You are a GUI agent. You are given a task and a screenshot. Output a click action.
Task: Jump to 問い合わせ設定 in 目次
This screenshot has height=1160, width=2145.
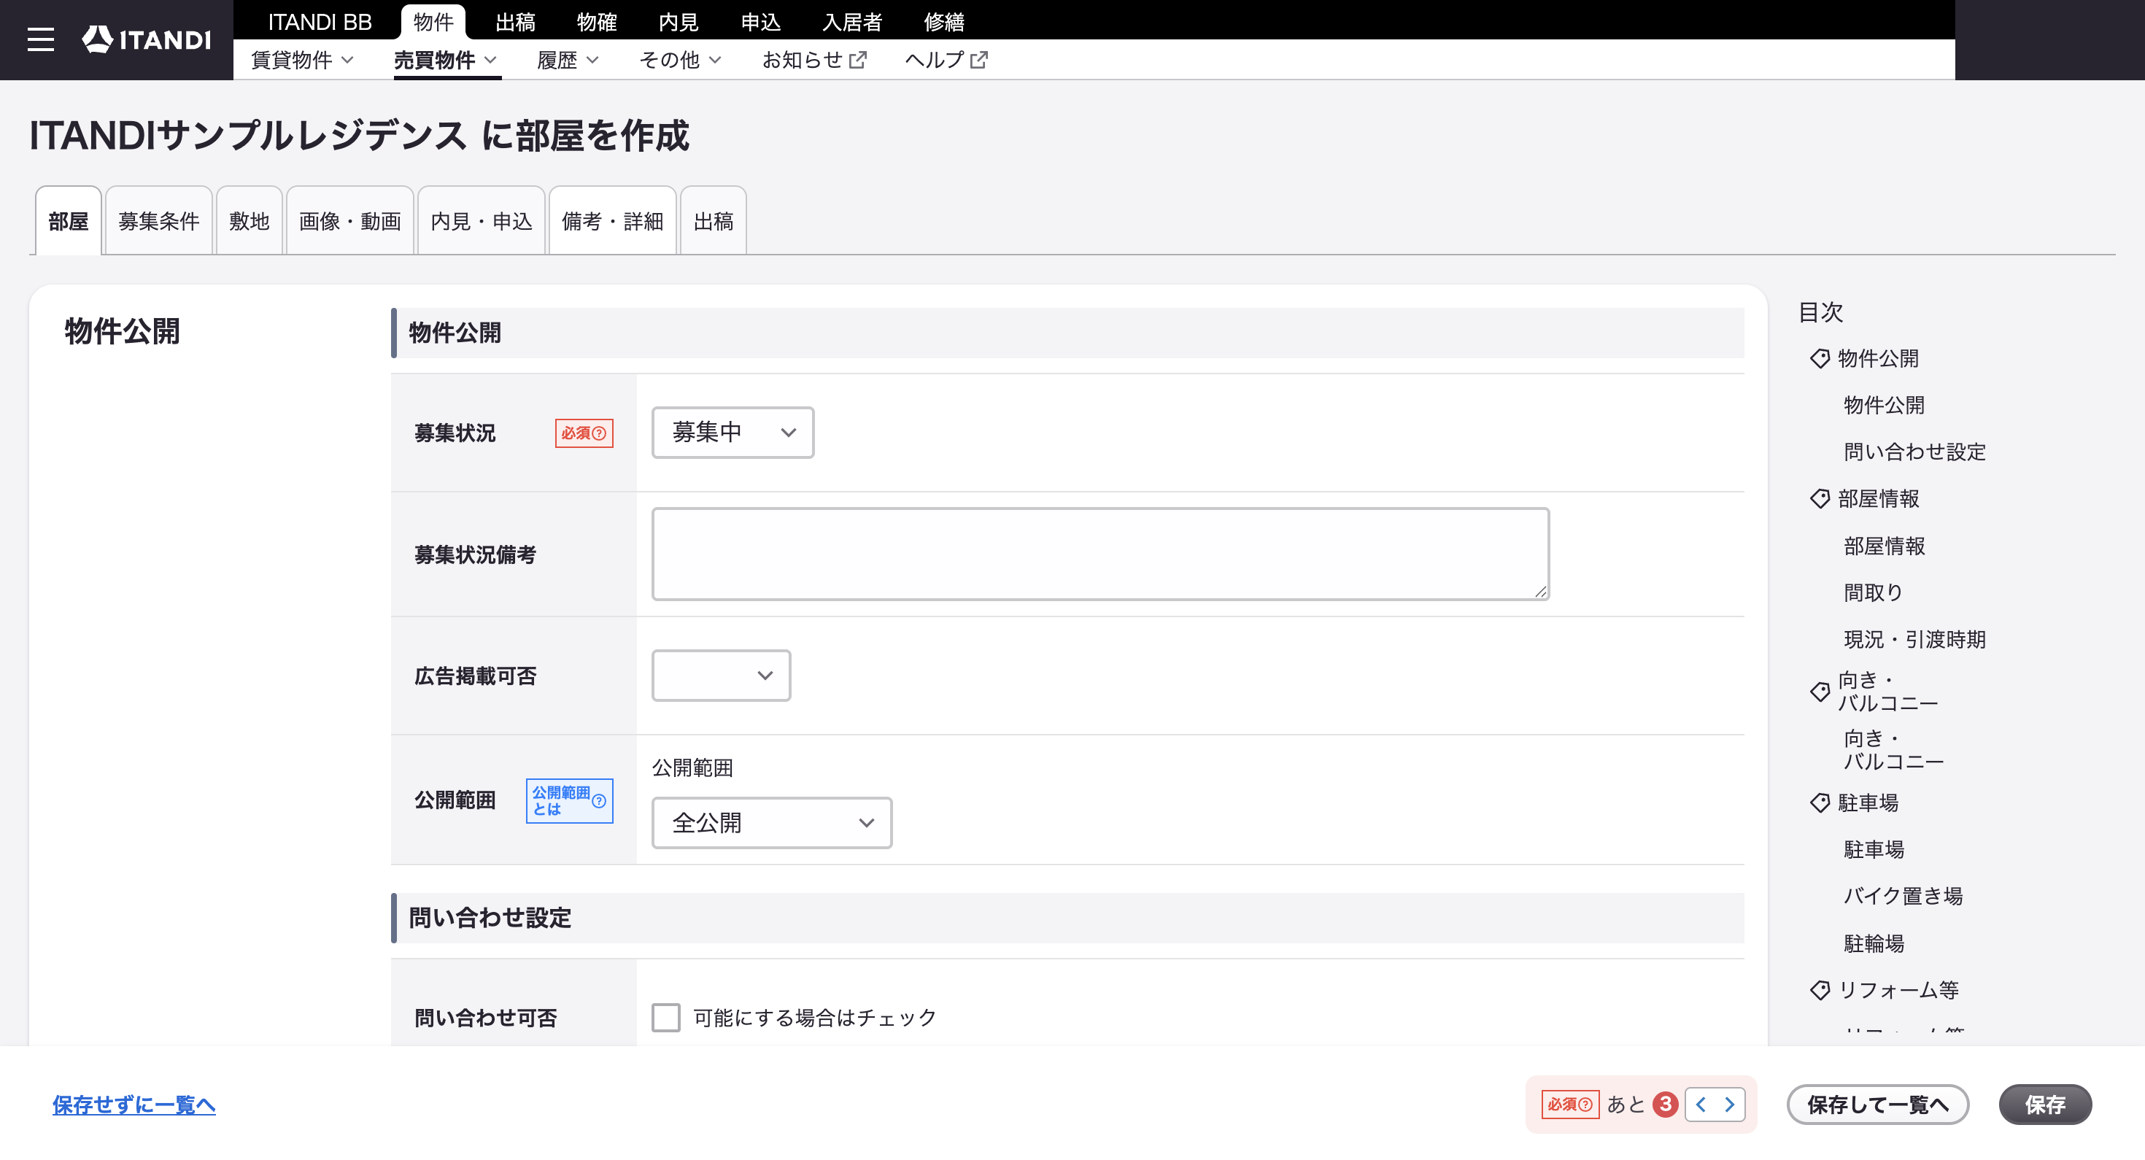click(x=1914, y=452)
